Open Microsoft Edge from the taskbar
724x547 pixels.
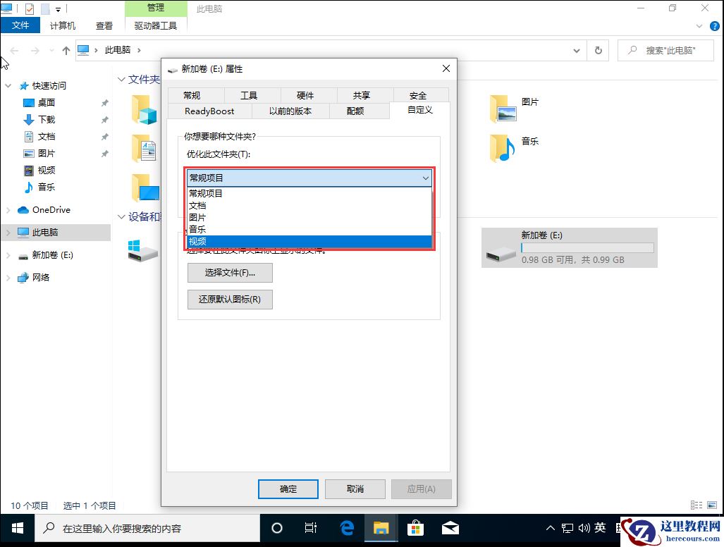[x=347, y=527]
